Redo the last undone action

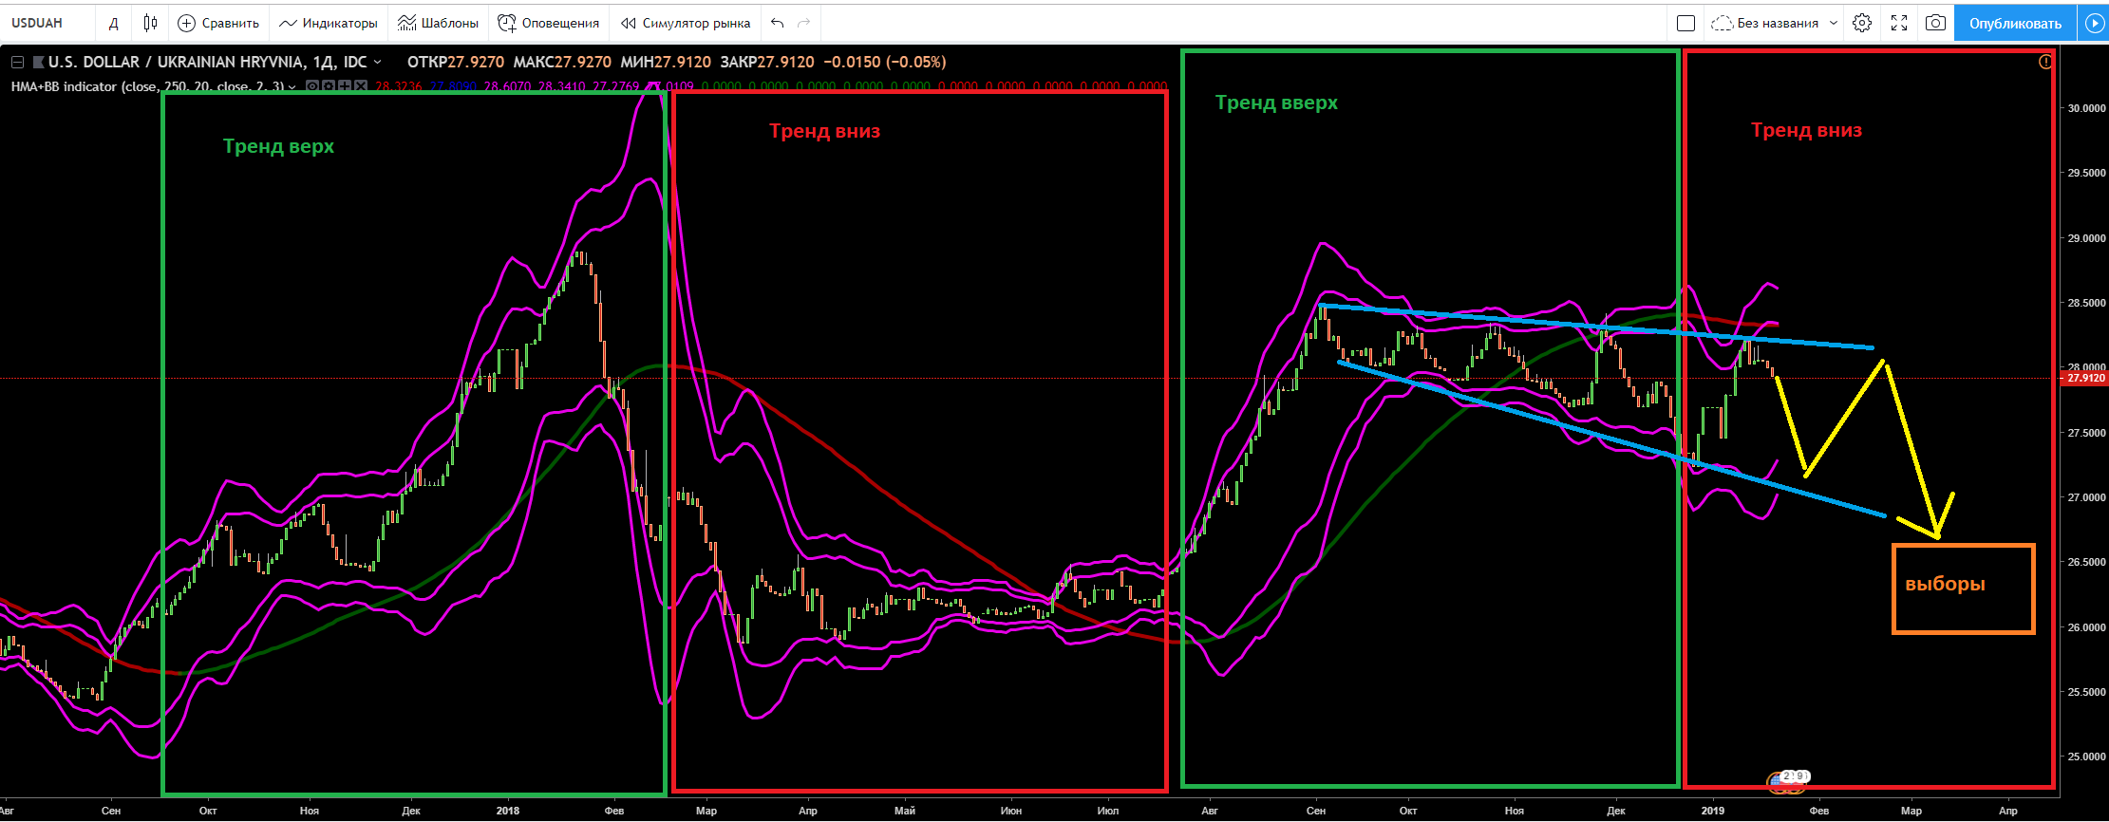804,23
